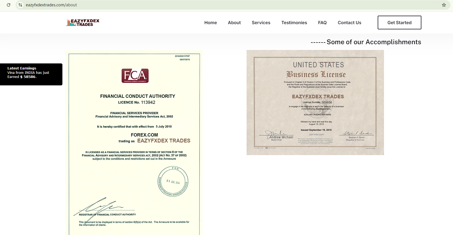The width and height of the screenshot is (453, 235).
Task: Open the FAQ menu item
Action: pyautogui.click(x=322, y=23)
